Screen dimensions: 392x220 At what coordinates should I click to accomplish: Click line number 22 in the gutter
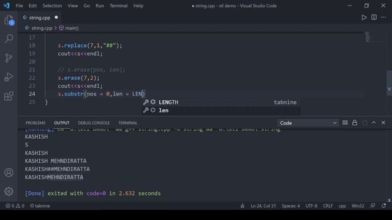pos(32,78)
